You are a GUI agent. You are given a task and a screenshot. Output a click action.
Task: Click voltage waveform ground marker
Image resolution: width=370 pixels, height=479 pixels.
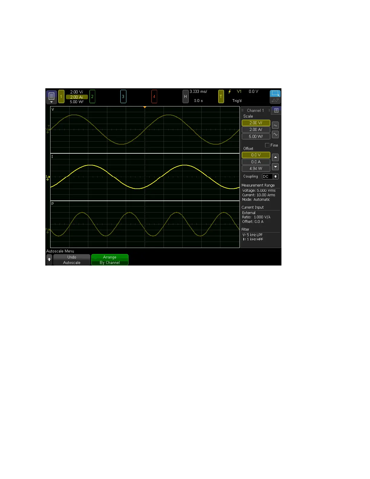pos(47,130)
